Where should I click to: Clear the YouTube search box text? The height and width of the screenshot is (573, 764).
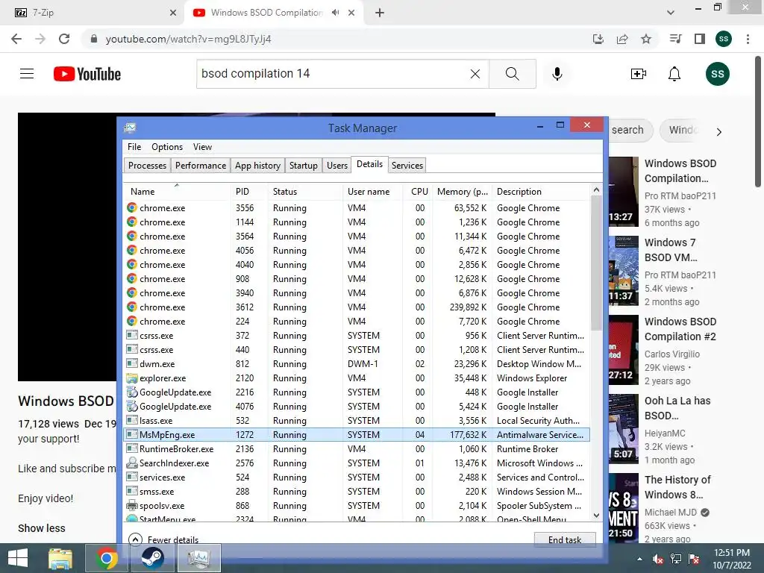[x=475, y=74]
